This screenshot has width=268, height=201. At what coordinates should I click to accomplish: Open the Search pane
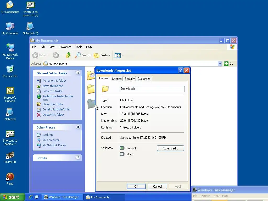83,55
